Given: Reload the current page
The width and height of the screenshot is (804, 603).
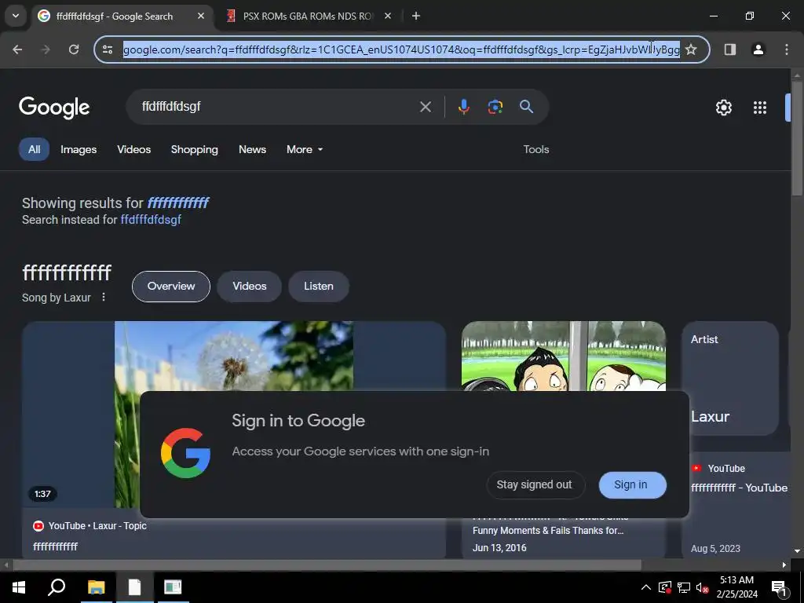Looking at the screenshot, I should [x=74, y=49].
